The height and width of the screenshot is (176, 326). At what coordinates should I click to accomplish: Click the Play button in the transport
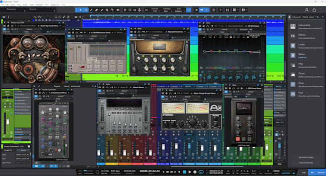tap(190, 172)
